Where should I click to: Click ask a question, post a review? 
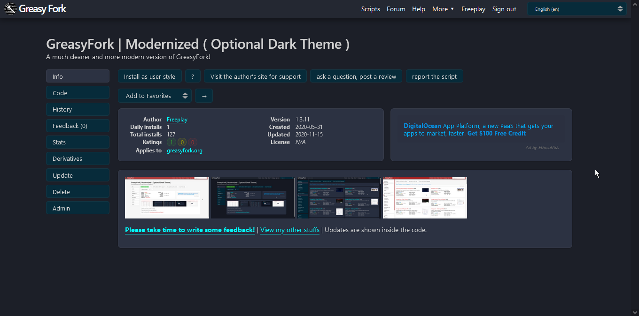356,76
